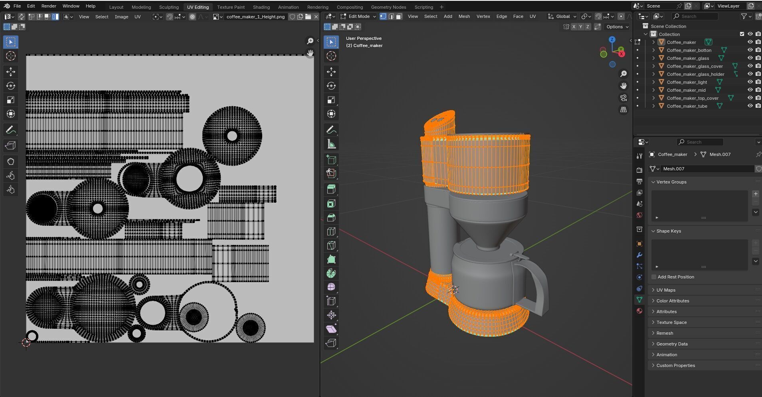This screenshot has height=397, width=762.
Task: Hide Coffee_maker_botton in viewport
Action: point(750,50)
